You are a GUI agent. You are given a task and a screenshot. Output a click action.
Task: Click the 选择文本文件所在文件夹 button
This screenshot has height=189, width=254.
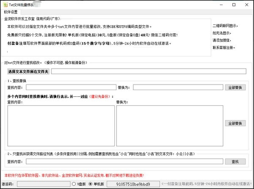tap(28, 72)
